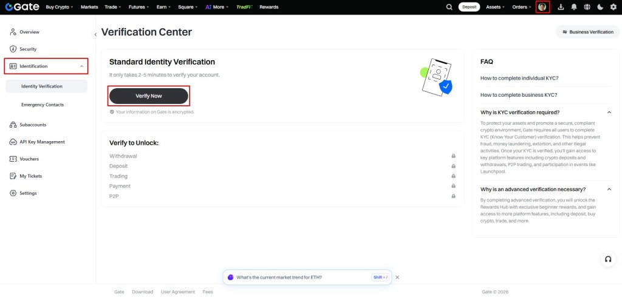
Task: Click the User Agreement footer link
Action: (x=178, y=292)
